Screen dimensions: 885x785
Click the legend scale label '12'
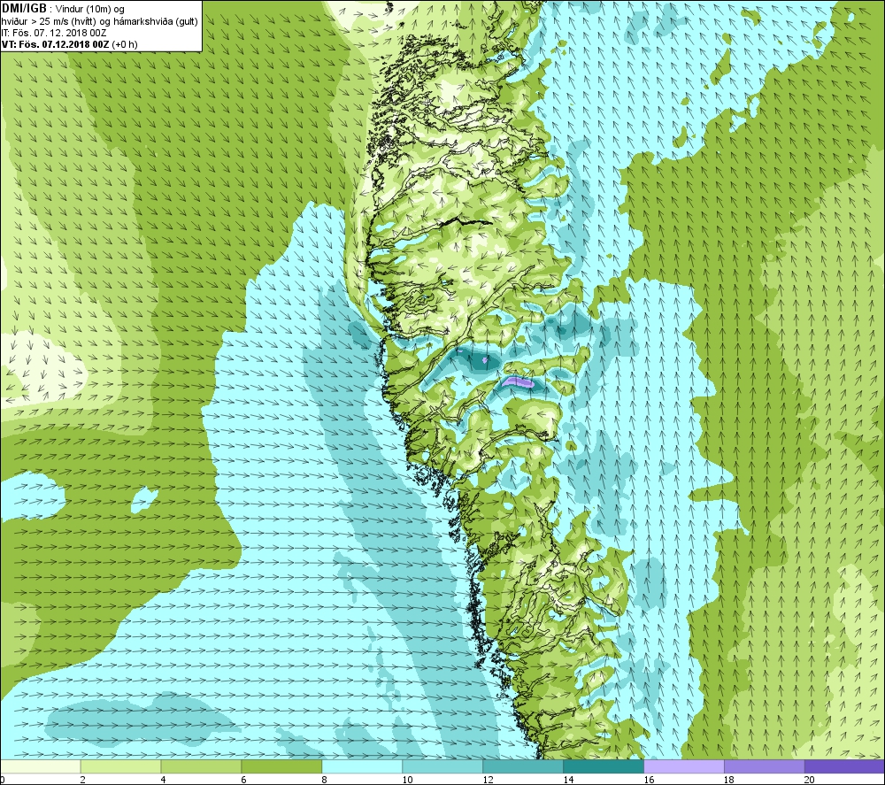tap(488, 780)
